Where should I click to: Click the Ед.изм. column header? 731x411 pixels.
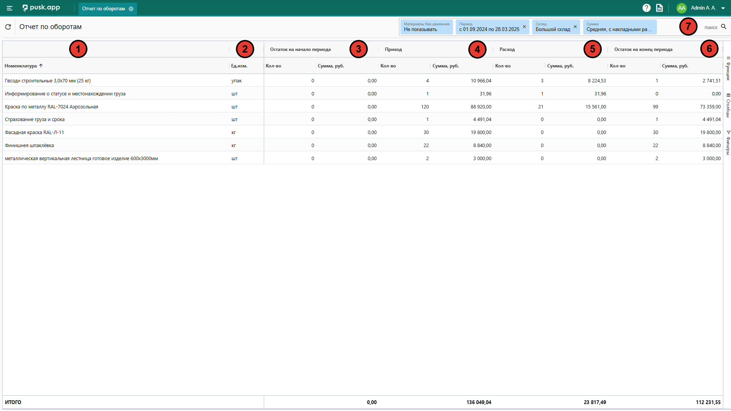(239, 66)
